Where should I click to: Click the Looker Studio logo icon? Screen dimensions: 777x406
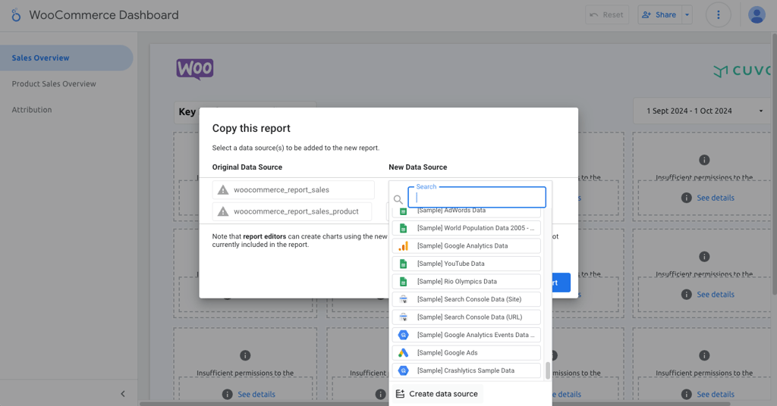click(16, 15)
